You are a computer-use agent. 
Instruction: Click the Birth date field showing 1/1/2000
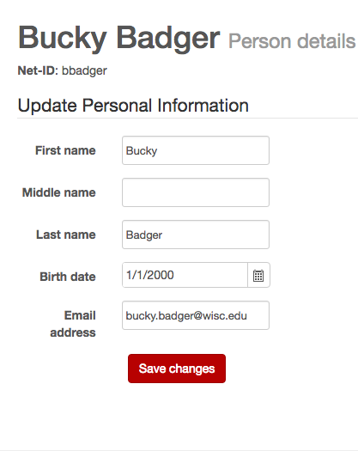(x=185, y=275)
